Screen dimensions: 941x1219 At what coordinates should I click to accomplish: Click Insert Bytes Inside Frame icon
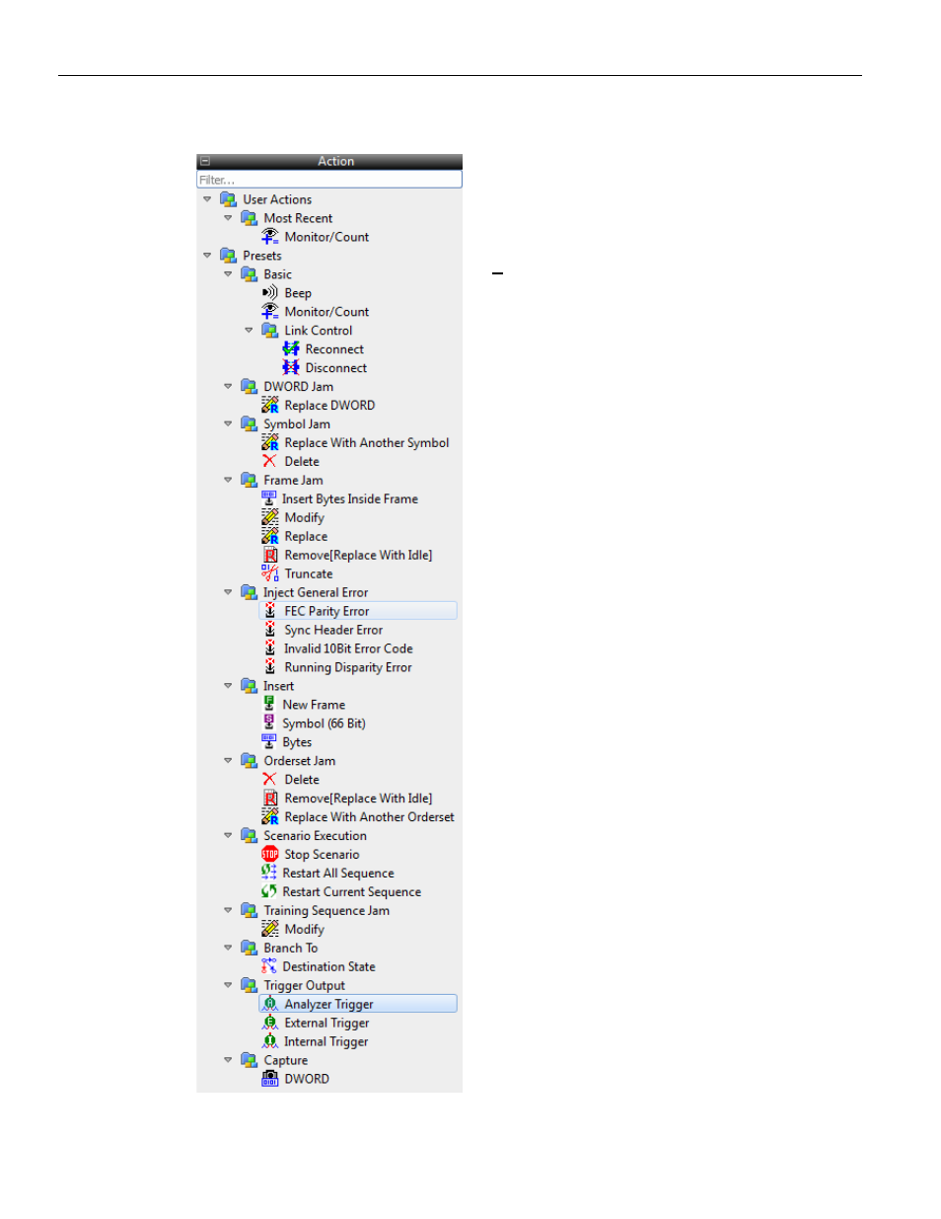269,499
